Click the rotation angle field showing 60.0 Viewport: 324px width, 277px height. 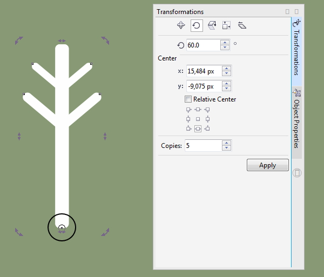pos(204,45)
